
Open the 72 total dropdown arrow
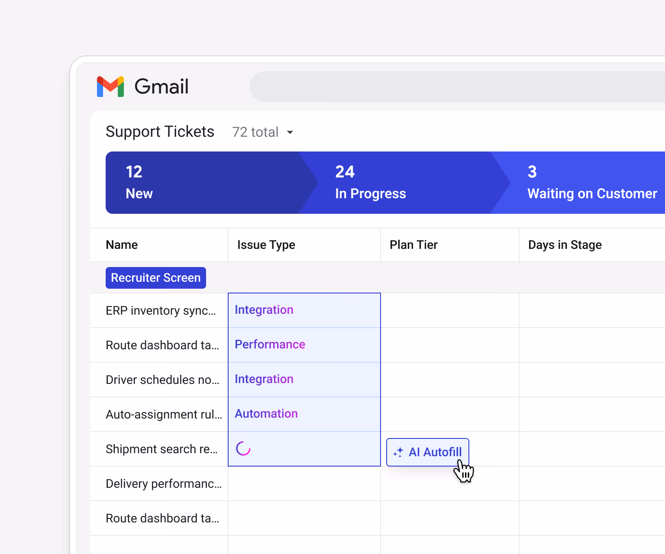point(290,132)
